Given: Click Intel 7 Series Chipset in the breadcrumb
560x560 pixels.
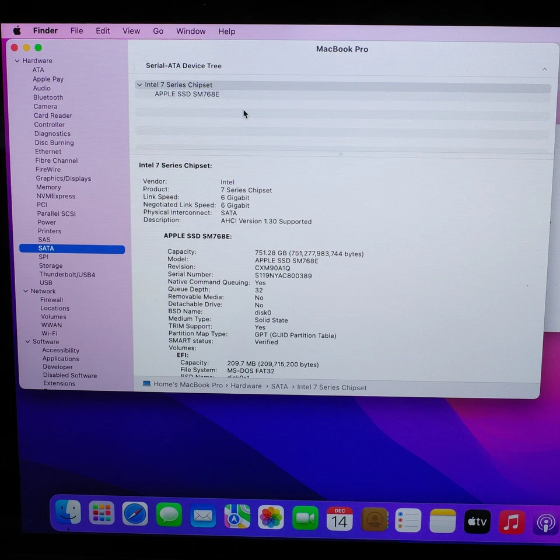Looking at the screenshot, I should tap(331, 387).
